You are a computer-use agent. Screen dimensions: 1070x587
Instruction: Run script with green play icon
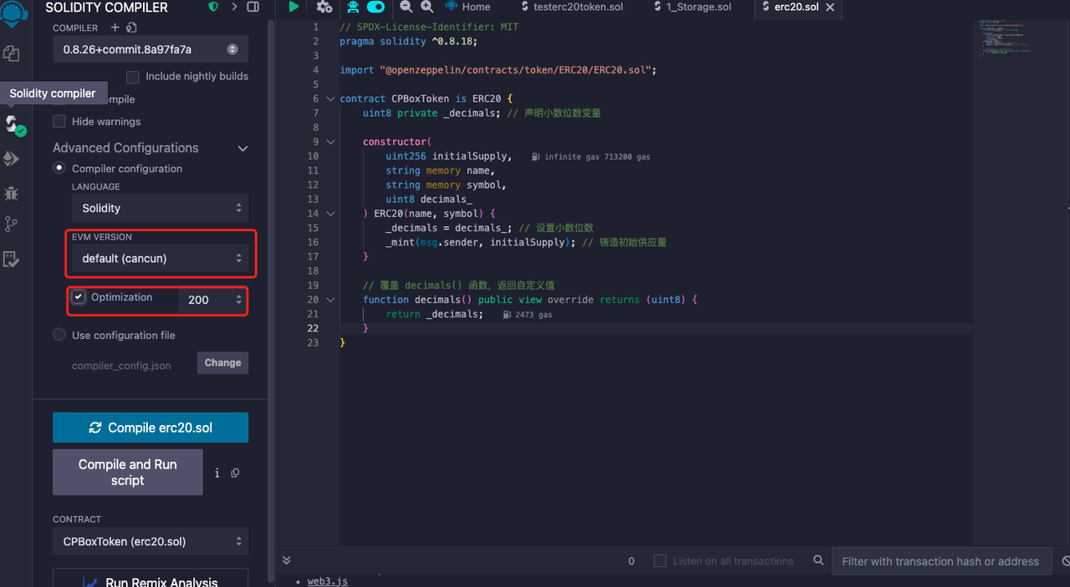tap(293, 7)
